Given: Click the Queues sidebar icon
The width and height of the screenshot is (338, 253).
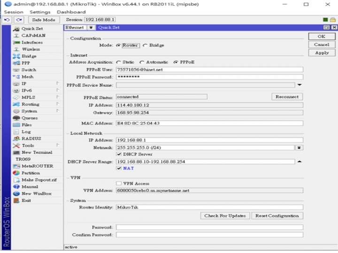Looking at the screenshot, I should 16,118.
